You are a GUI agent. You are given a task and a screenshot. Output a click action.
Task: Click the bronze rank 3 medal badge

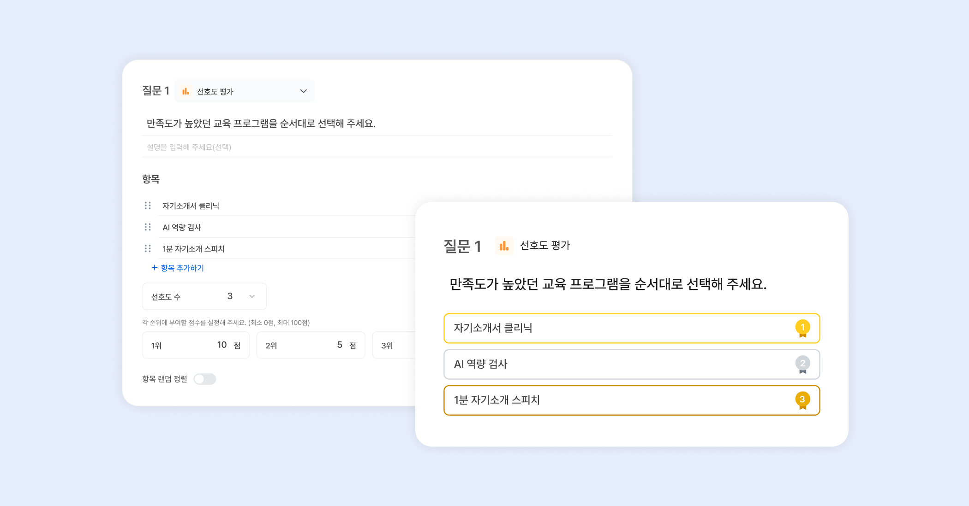coord(802,400)
